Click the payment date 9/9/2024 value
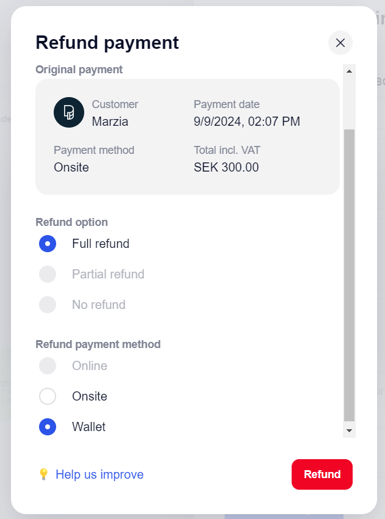Image resolution: width=385 pixels, height=519 pixels. [246, 122]
